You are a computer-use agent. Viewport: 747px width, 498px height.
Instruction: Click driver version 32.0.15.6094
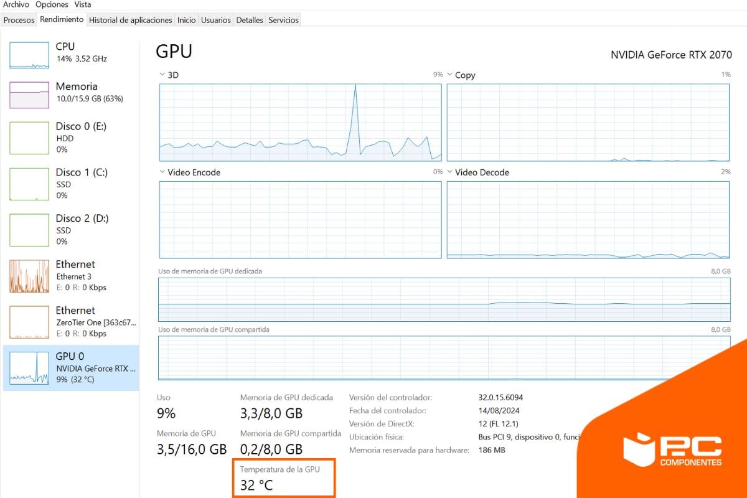[500, 397]
